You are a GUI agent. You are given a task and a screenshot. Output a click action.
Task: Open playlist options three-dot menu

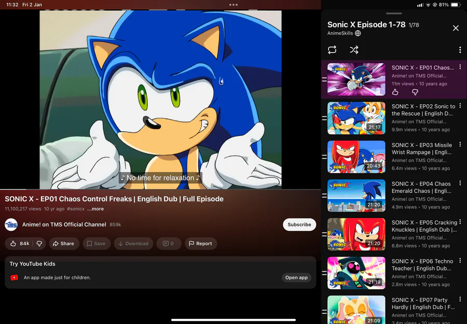tap(460, 50)
